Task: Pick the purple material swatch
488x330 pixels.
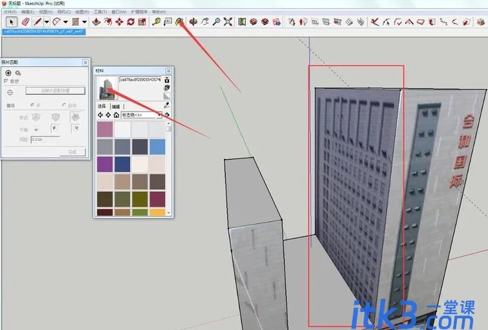Action: point(105,164)
